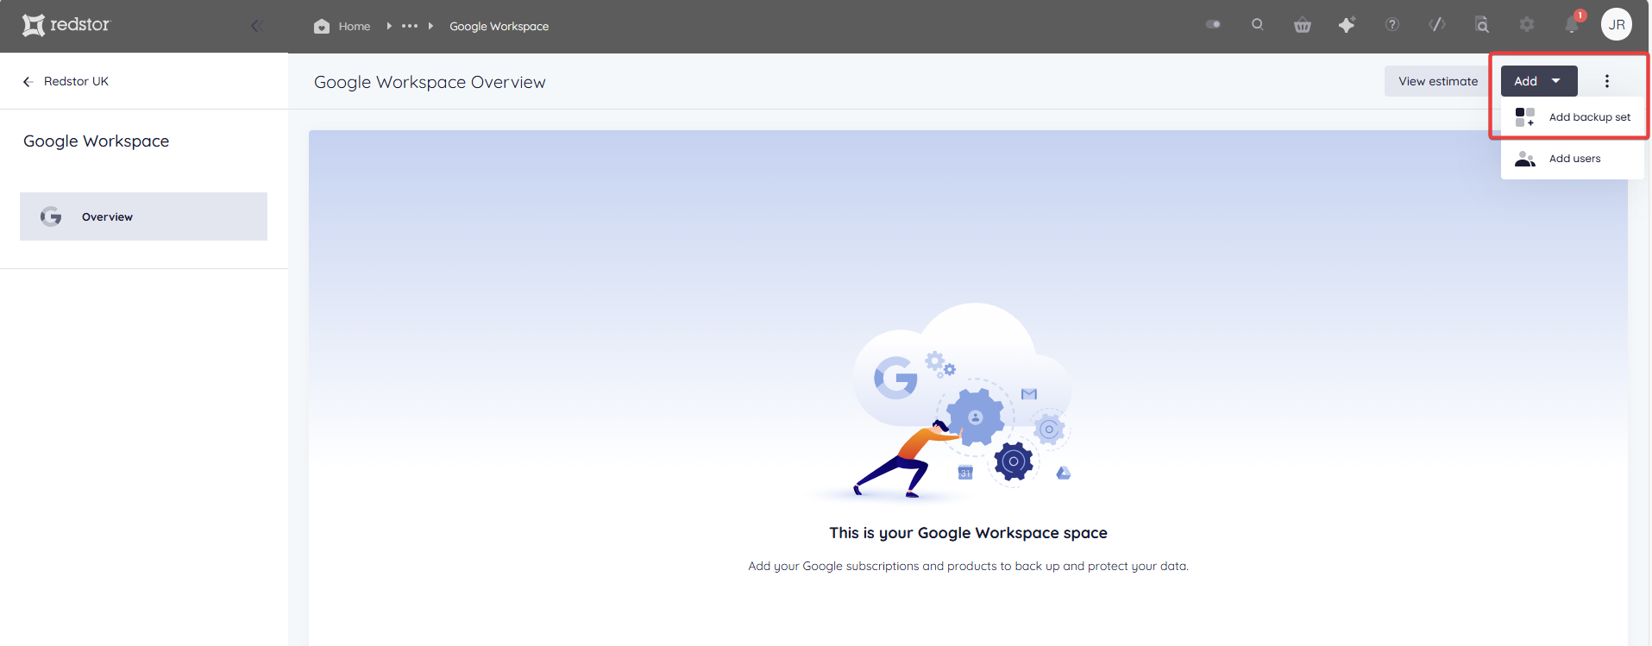Image resolution: width=1652 pixels, height=646 pixels.
Task: Click the View estimate button
Action: (1438, 81)
